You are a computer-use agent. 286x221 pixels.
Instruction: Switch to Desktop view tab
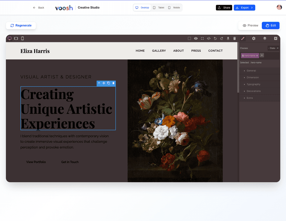point(142,8)
